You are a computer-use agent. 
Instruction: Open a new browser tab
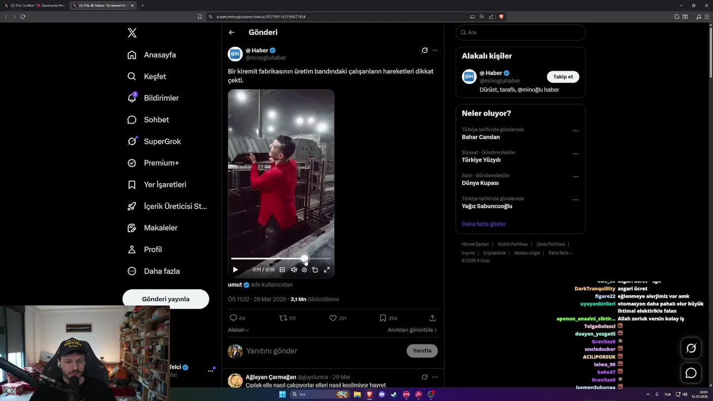tap(143, 6)
